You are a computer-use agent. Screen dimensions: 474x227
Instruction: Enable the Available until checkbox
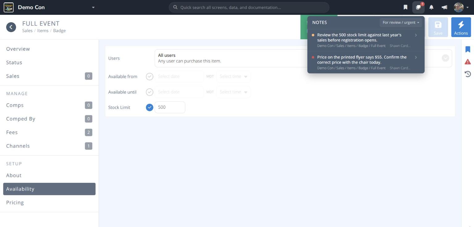tap(149, 92)
